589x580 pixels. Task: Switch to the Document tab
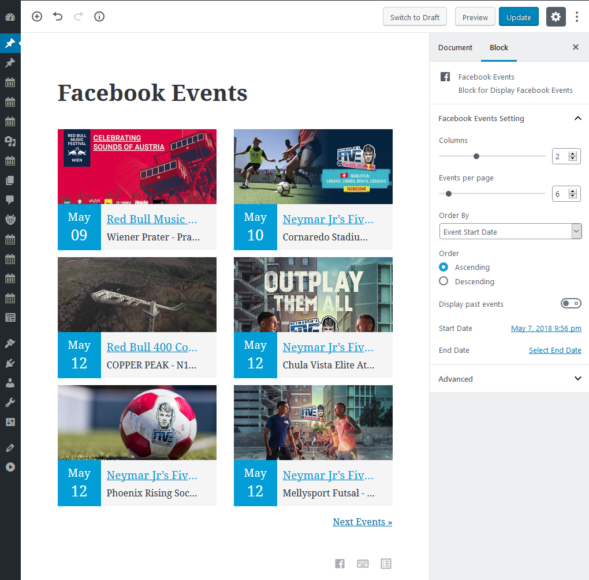click(455, 48)
